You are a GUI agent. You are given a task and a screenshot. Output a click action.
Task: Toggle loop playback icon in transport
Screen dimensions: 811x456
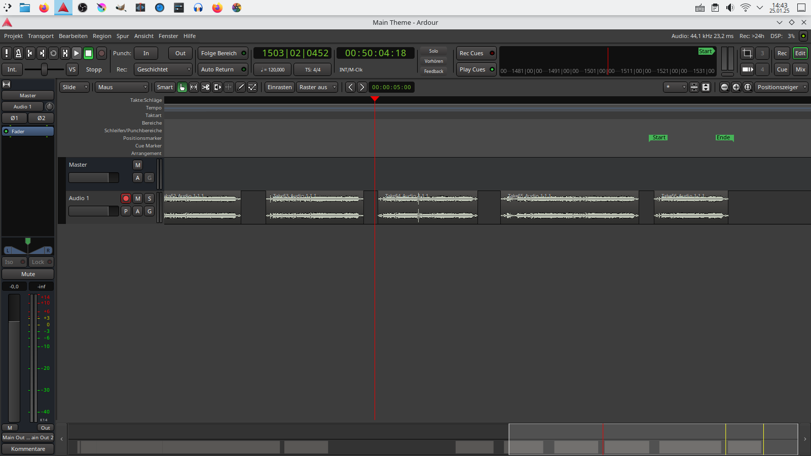(53, 53)
